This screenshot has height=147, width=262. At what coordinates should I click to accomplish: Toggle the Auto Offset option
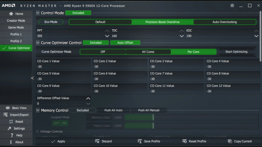click(125, 43)
